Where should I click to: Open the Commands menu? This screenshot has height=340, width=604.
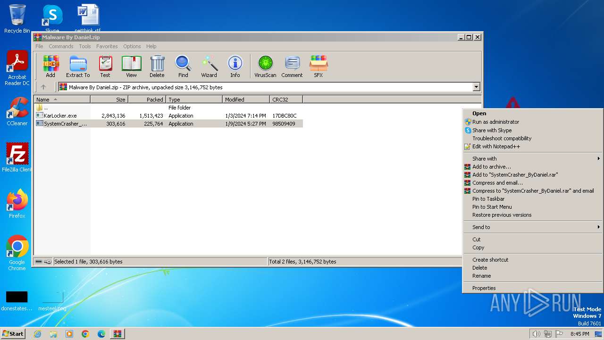(x=61, y=46)
